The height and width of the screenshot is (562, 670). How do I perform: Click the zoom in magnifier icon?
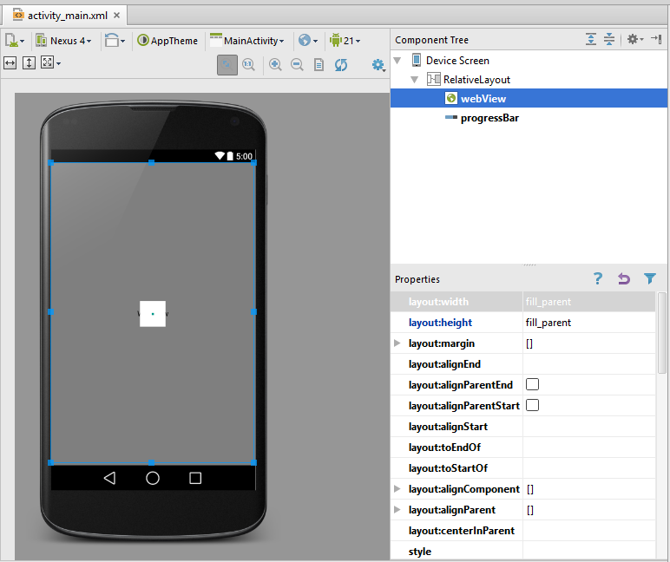click(275, 64)
